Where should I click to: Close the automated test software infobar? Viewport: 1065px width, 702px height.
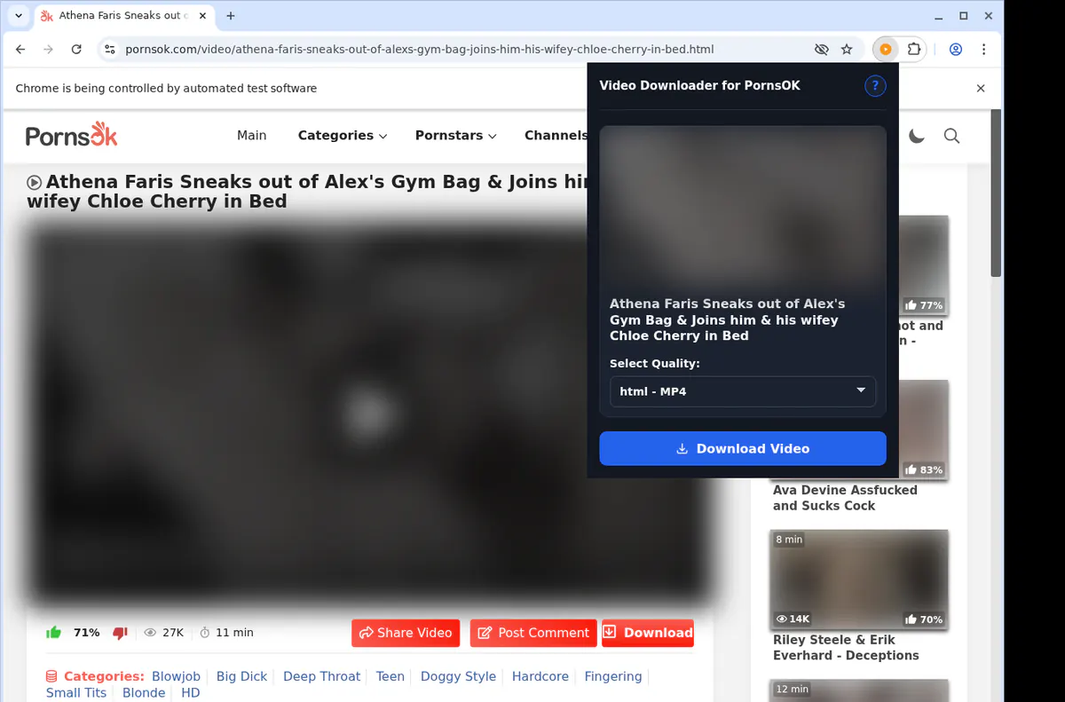click(x=981, y=88)
